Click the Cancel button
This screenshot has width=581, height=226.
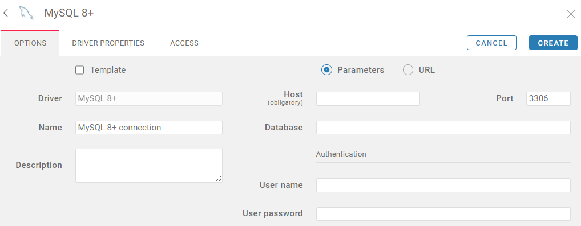[x=491, y=43]
